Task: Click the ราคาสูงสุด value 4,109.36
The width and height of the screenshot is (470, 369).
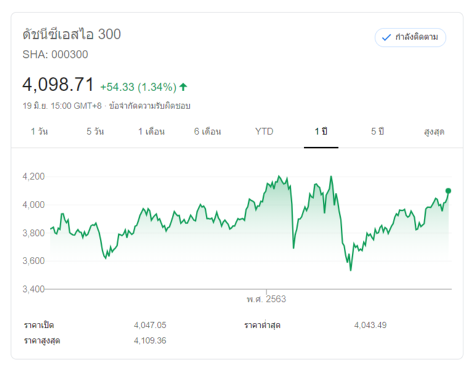Action: (x=150, y=340)
